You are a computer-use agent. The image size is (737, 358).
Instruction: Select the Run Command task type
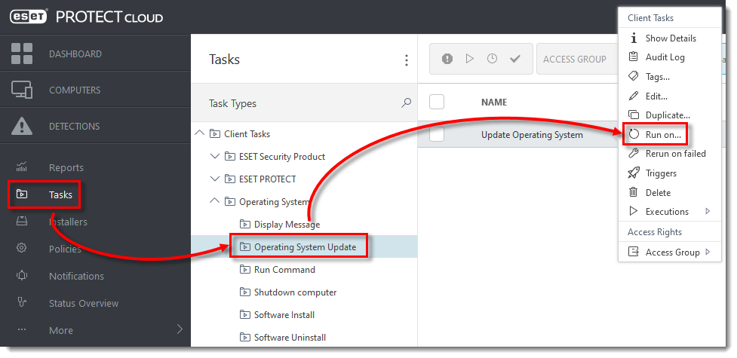[x=284, y=270]
